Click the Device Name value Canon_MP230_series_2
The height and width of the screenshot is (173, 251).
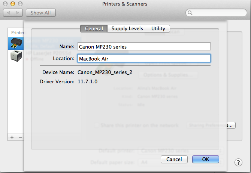point(105,72)
